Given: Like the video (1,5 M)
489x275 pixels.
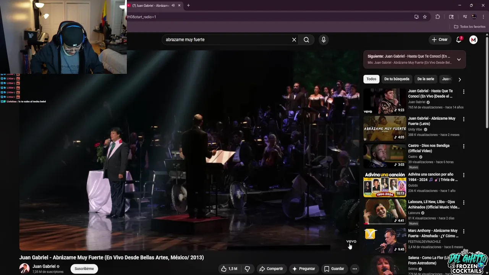Looking at the screenshot, I should coord(229,269).
